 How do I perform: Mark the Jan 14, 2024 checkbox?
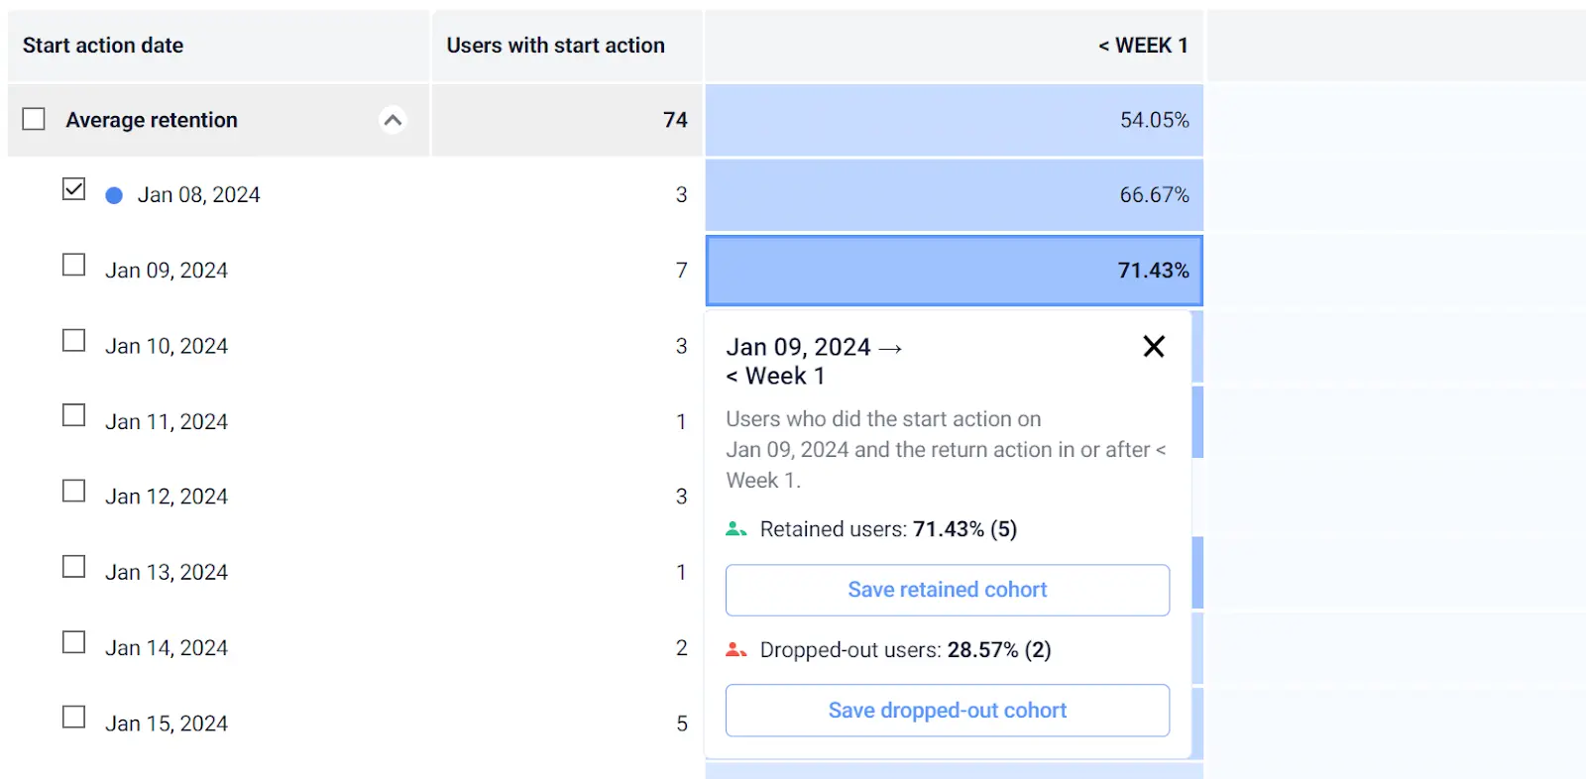pos(73,642)
